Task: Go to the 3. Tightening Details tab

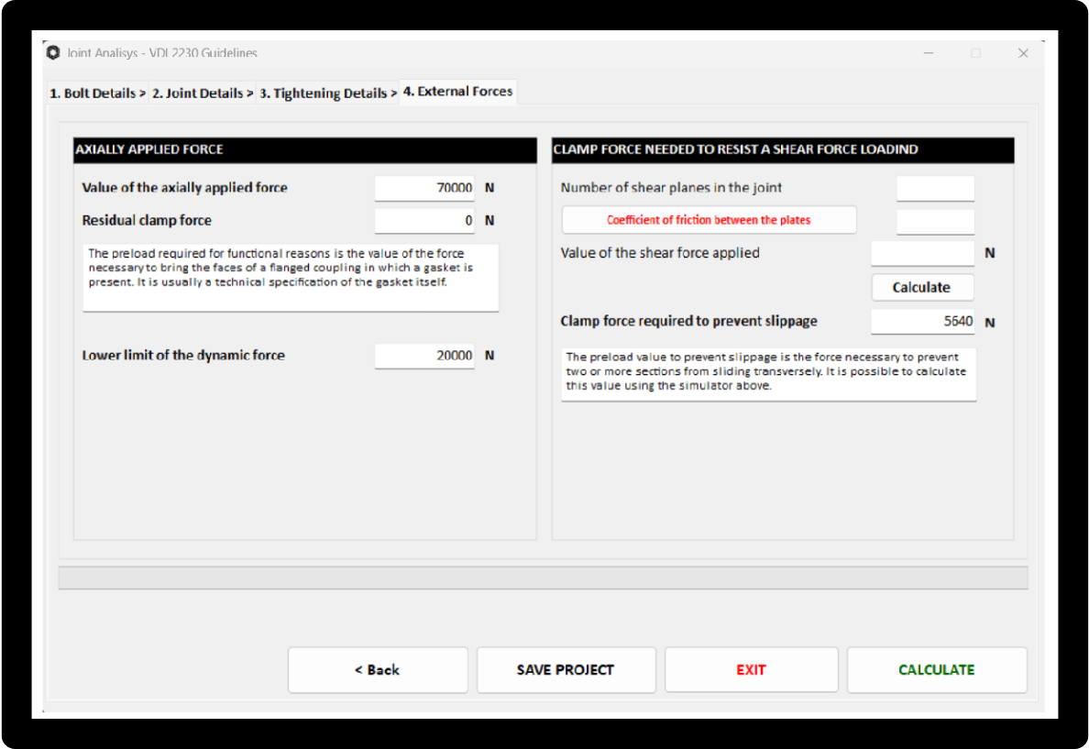Action: 328,94
